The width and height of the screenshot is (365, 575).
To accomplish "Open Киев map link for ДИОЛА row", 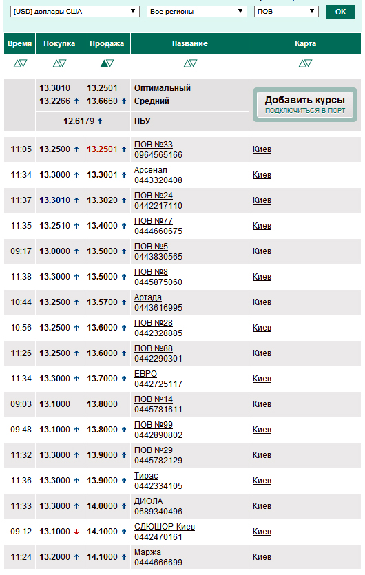I will click(x=262, y=506).
